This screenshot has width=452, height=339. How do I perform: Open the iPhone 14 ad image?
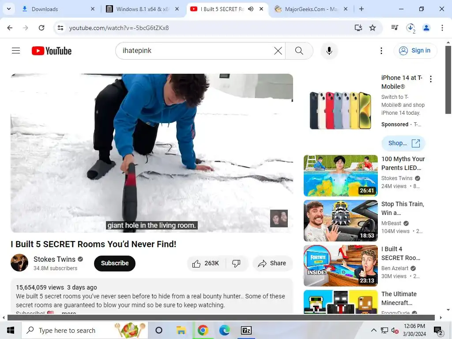point(340,110)
